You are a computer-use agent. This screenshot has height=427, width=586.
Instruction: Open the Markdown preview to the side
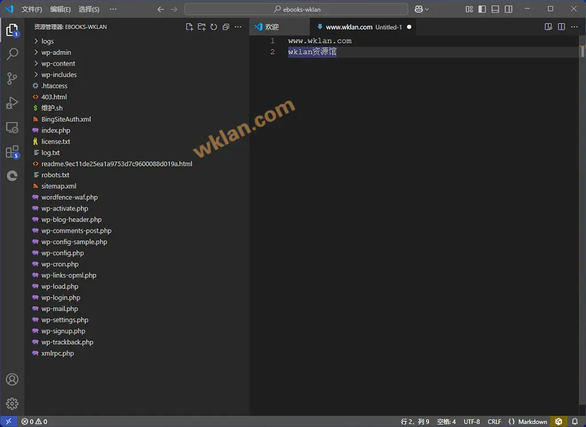tap(548, 27)
